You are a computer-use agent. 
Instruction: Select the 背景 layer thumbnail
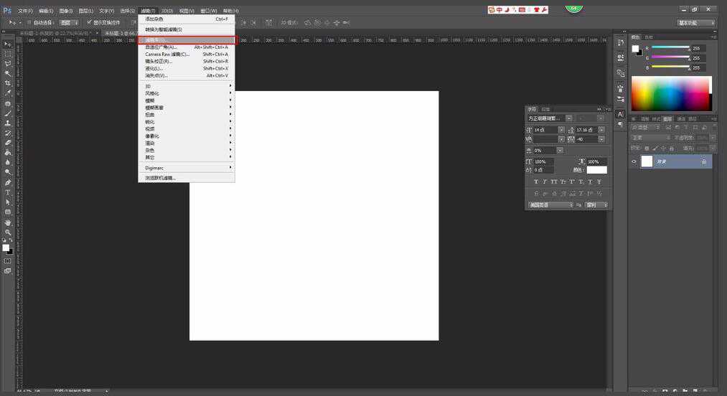pos(647,162)
